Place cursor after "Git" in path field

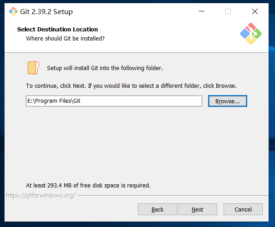81,101
